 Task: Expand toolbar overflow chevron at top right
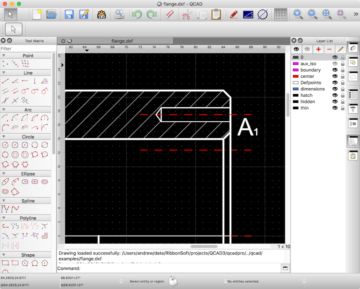355,14
